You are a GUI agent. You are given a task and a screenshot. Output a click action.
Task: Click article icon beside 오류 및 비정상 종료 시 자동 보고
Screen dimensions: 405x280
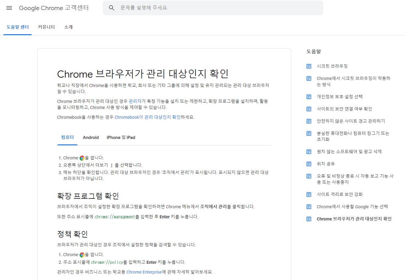point(309,176)
